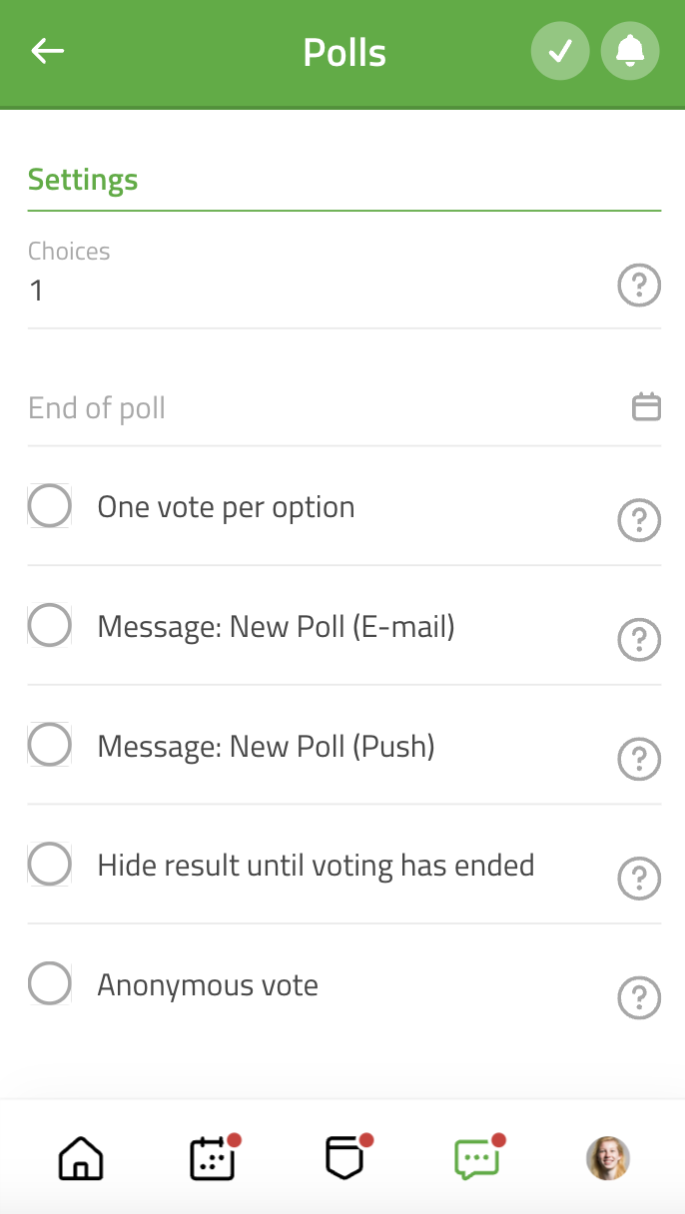685x1214 pixels.
Task: Show help for New Poll (E-mail) message
Action: (x=639, y=640)
